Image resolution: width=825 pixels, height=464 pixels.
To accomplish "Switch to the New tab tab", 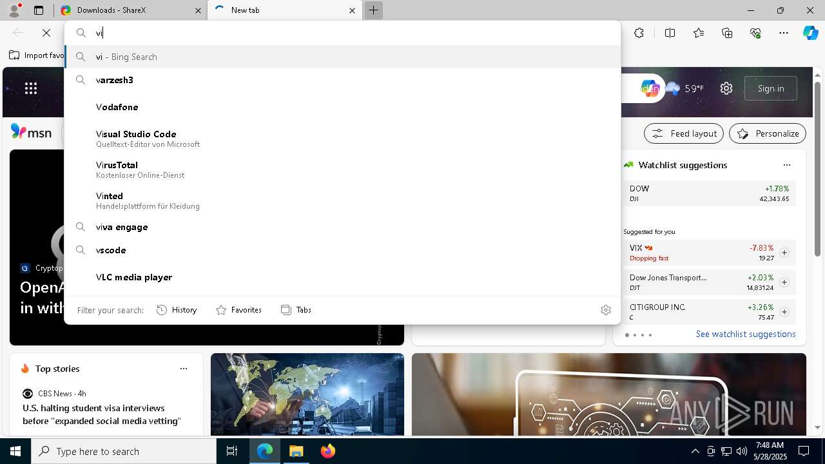I will coord(284,10).
